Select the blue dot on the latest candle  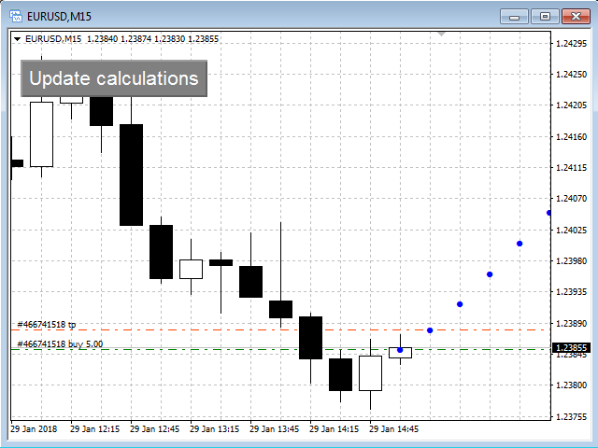point(400,350)
